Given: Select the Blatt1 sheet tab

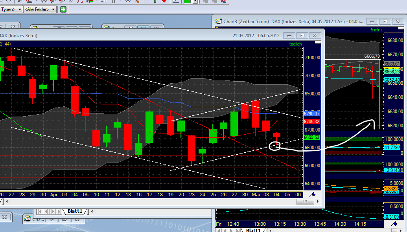Looking at the screenshot, I should 75,211.
